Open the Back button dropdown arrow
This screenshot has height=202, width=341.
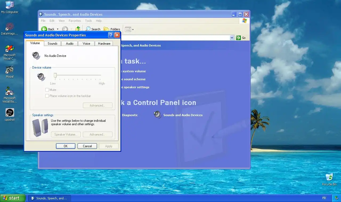[x=58, y=29]
